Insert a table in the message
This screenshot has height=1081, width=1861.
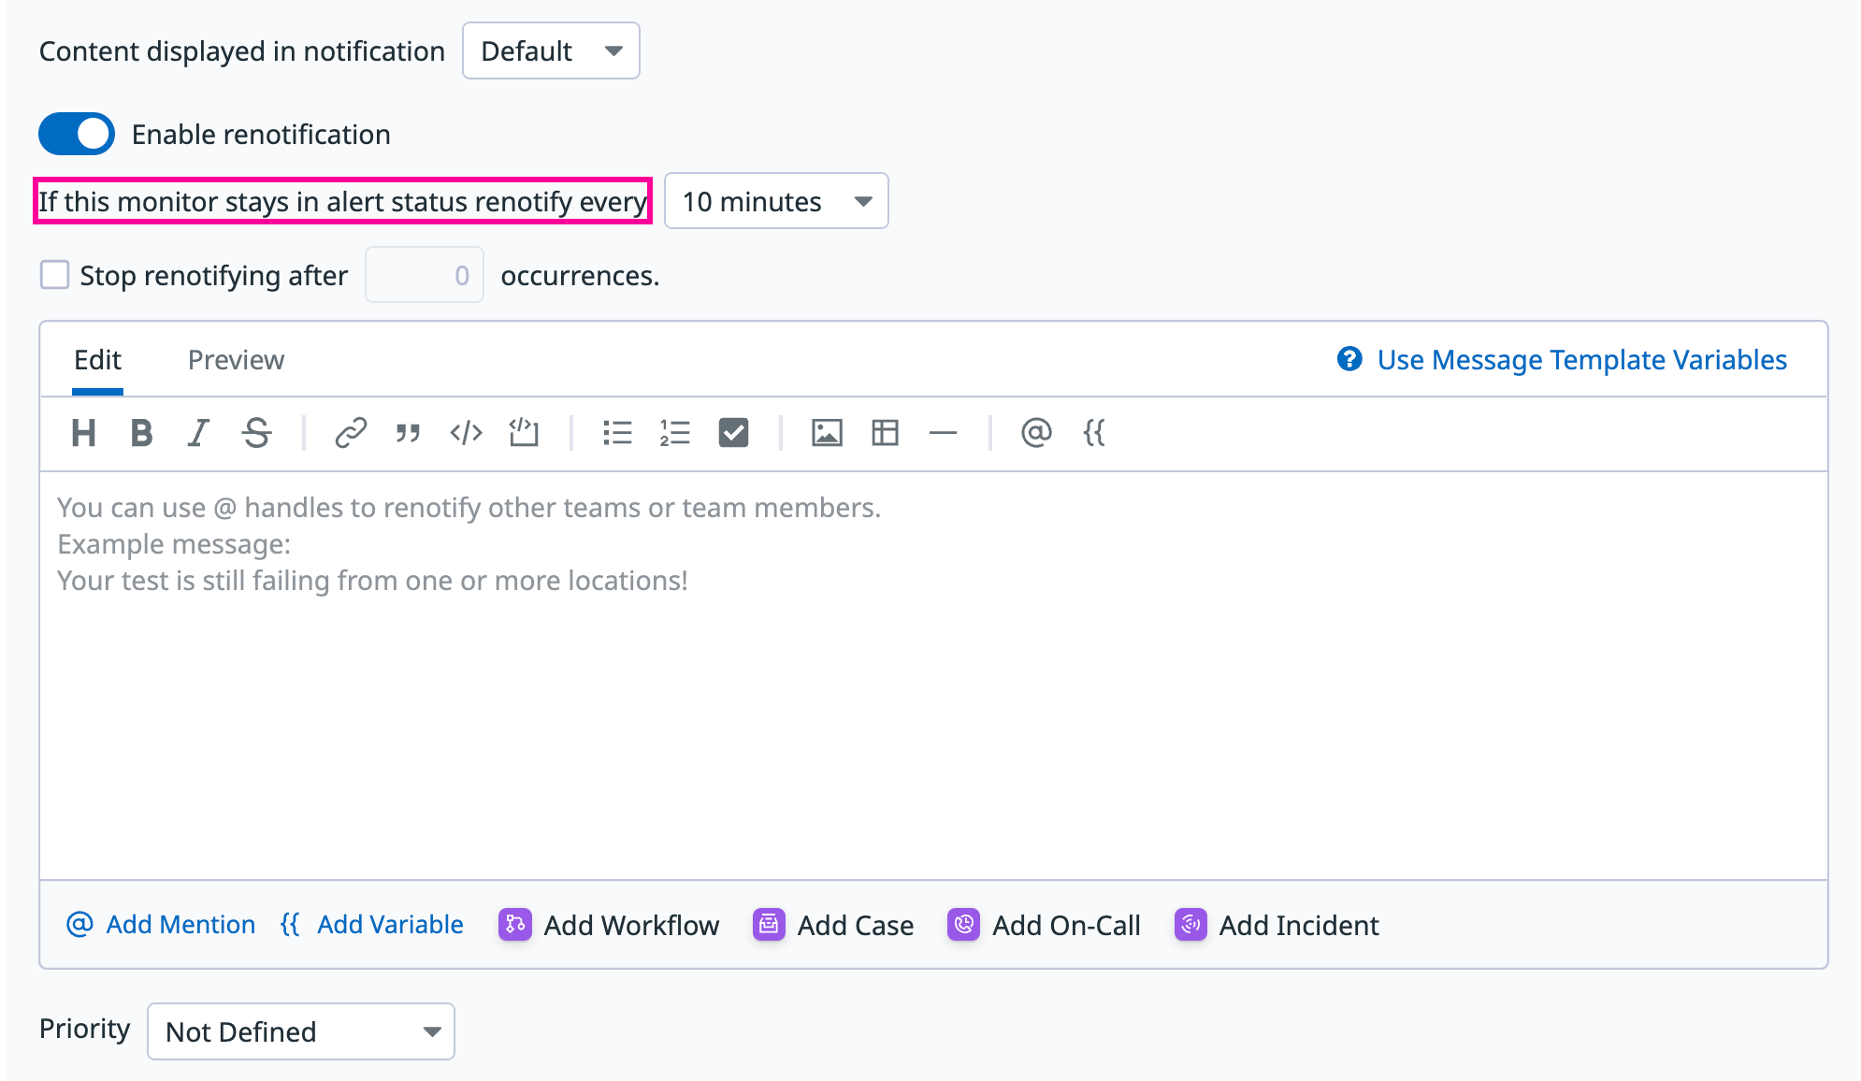click(885, 433)
